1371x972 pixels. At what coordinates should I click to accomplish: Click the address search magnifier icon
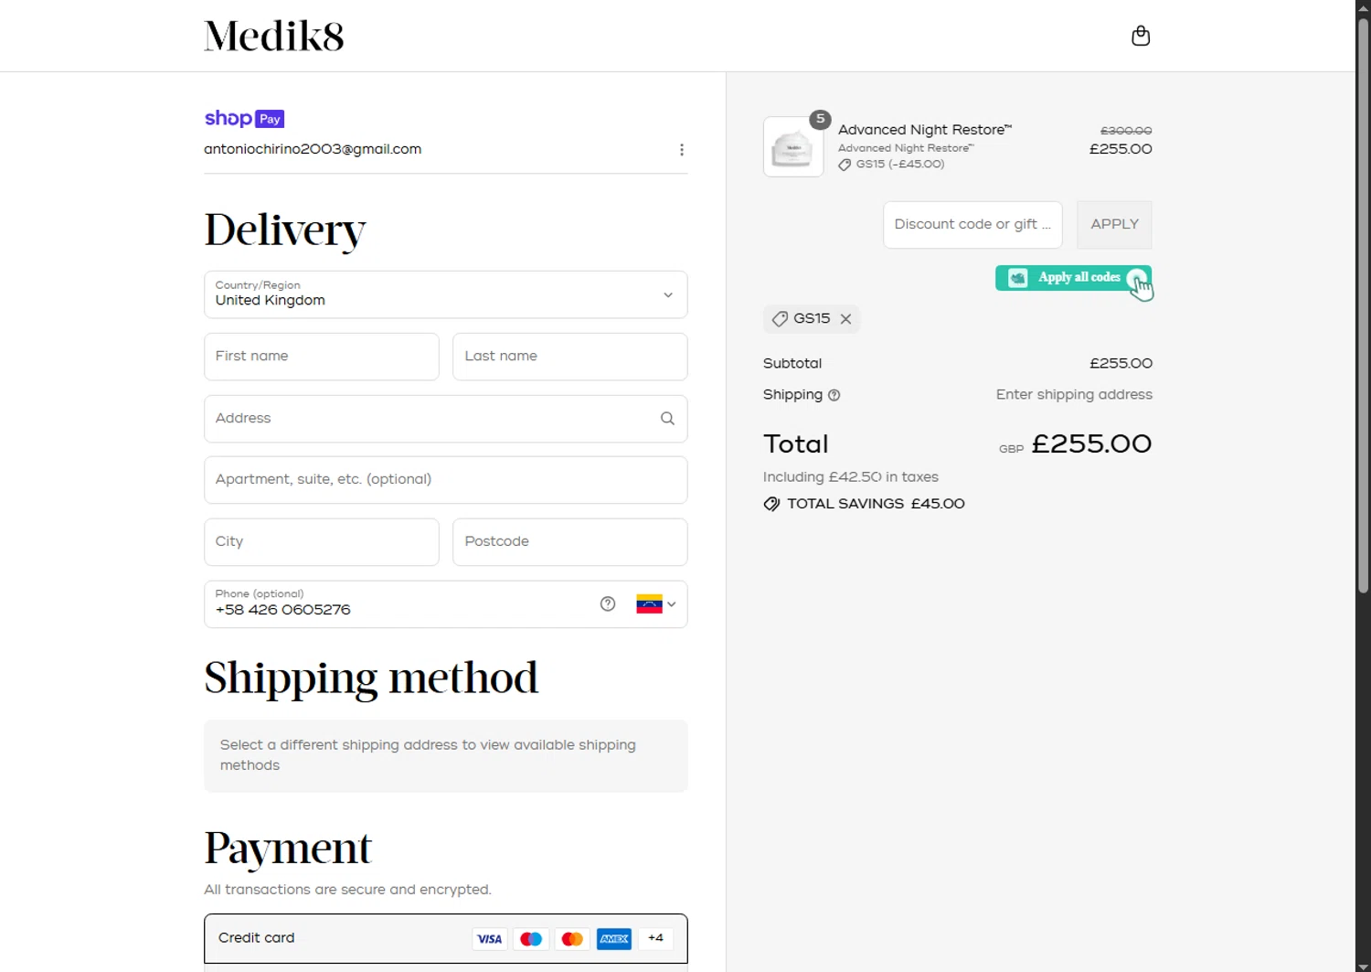(x=667, y=418)
